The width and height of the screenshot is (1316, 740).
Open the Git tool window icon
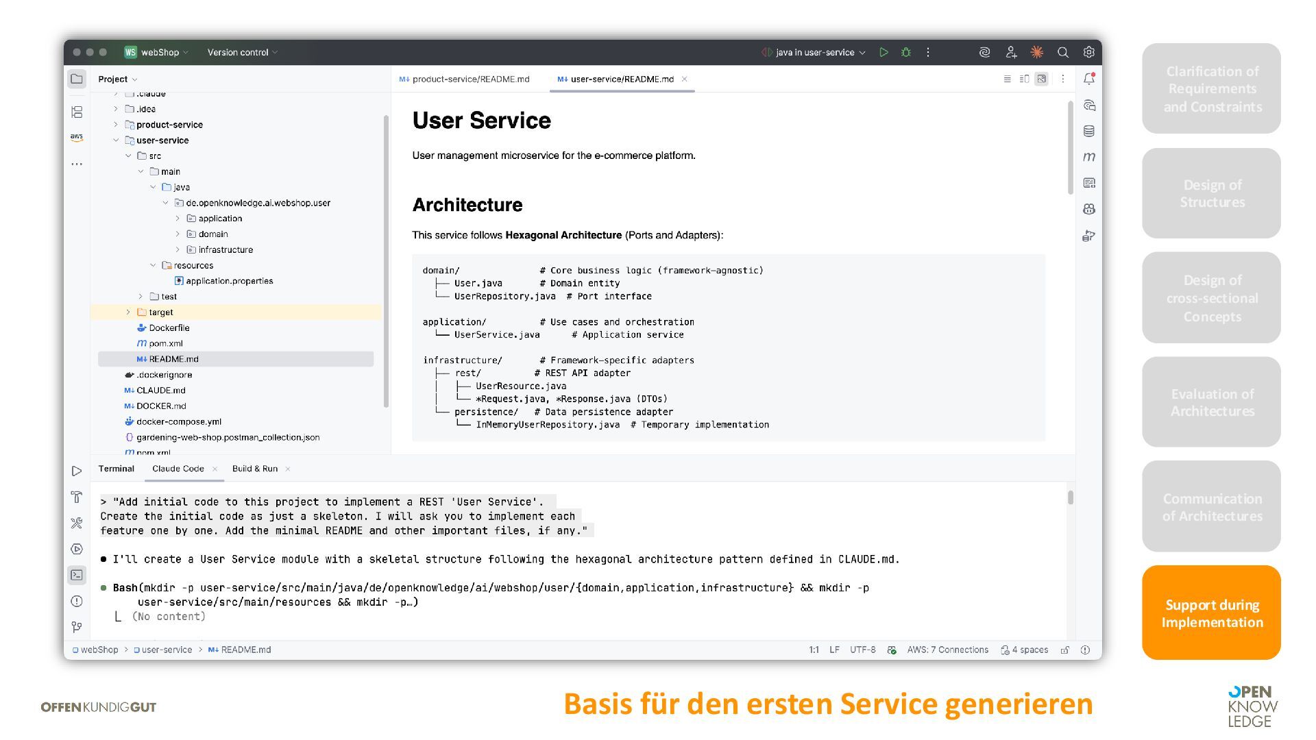[77, 627]
